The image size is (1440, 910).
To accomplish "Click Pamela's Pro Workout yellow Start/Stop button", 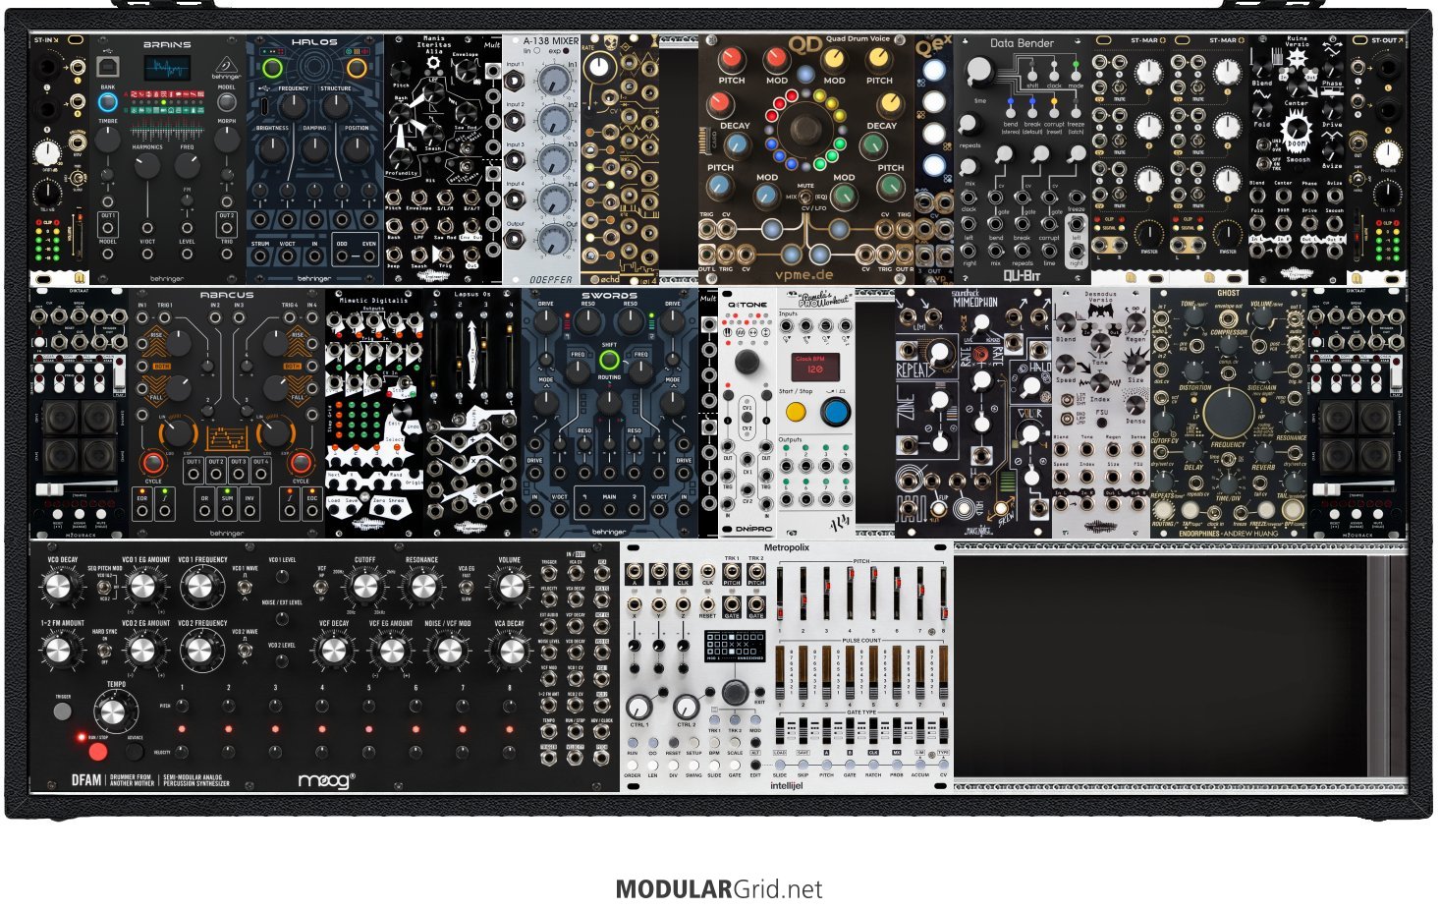I will [x=797, y=412].
